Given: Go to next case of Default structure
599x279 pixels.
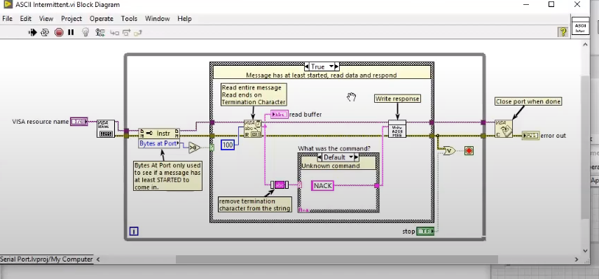Looking at the screenshot, I should (x=357, y=157).
